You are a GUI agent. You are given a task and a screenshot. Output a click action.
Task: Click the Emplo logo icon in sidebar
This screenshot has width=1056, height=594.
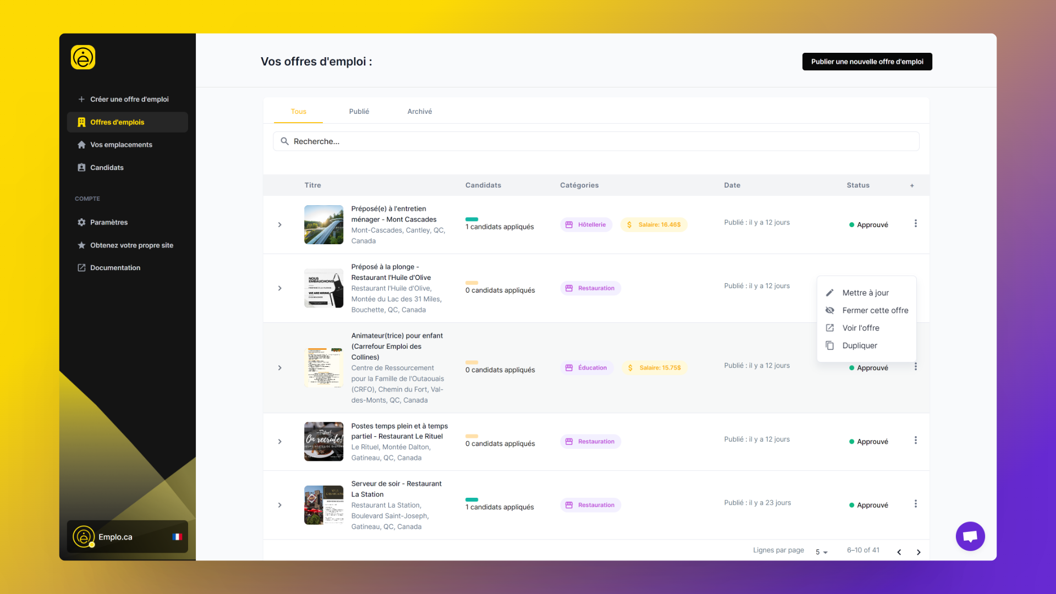tap(83, 57)
